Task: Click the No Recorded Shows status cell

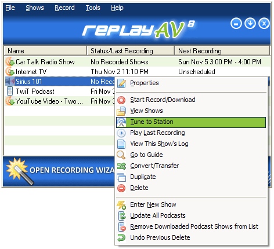Action: click(120, 62)
